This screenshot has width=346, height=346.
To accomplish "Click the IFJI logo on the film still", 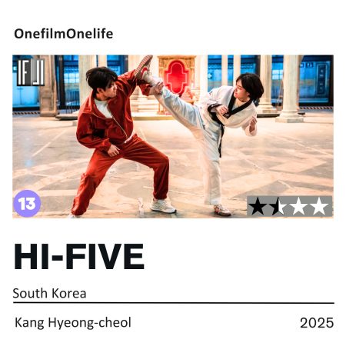I will tap(31, 72).
